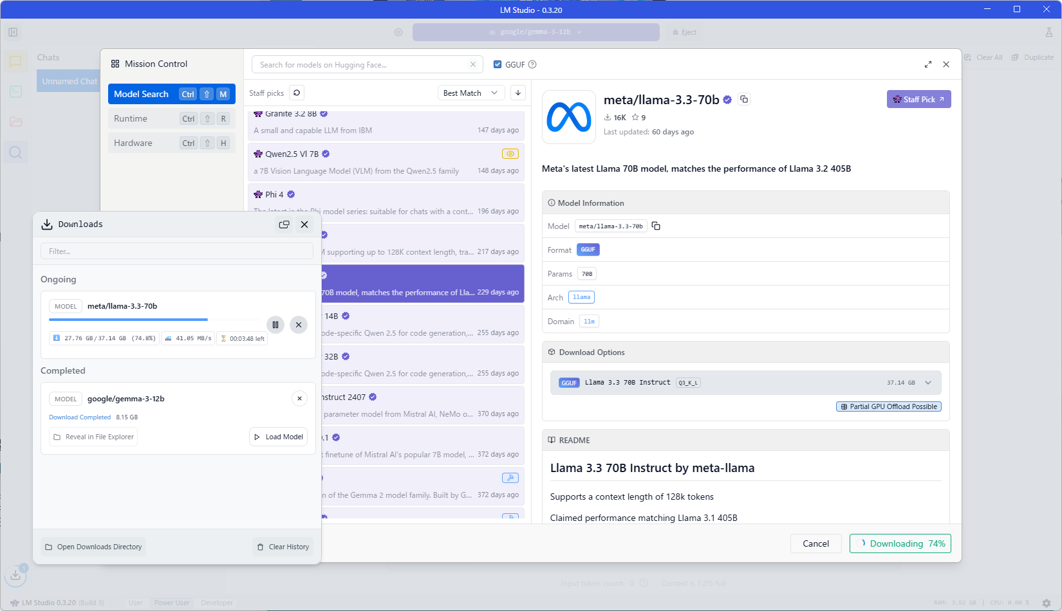
Task: Copy model name next to meta/llama-3.3-70b title
Action: click(x=744, y=99)
